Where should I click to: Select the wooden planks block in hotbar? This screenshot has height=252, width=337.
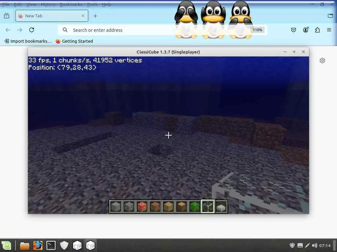(x=168, y=207)
